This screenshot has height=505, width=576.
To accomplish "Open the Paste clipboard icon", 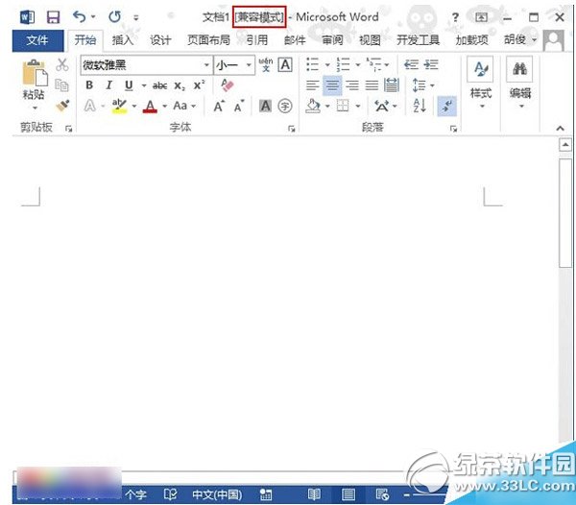I will click(35, 73).
